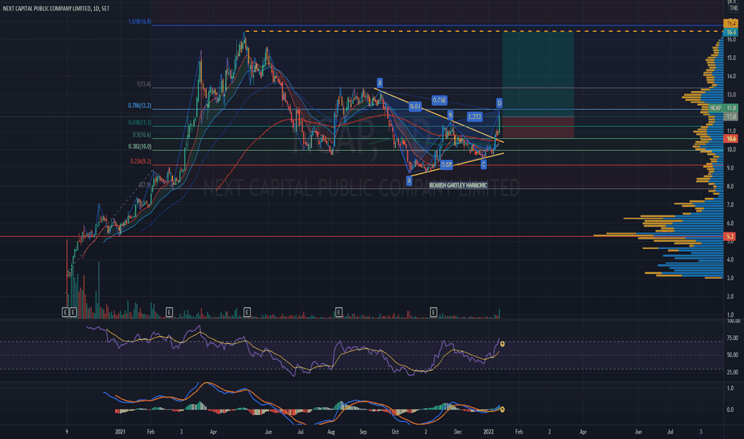Click the Oct label on the time axis
Viewport: 744px width, 439px height.
[x=395, y=432]
